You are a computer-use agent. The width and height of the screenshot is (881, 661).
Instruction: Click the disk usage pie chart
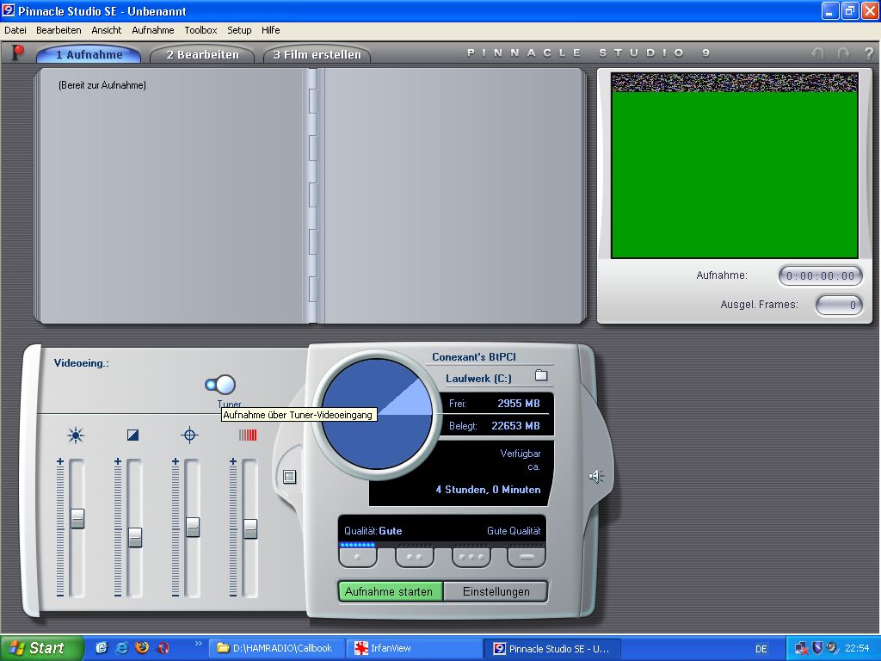377,414
